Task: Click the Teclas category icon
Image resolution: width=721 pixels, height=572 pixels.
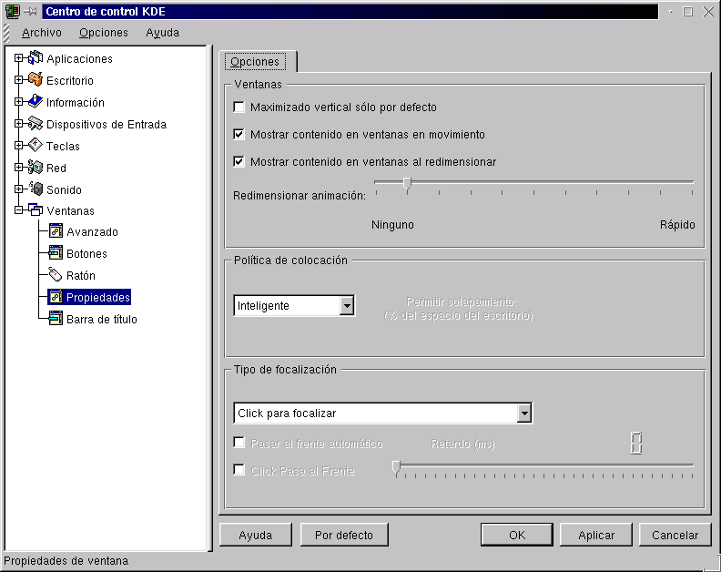Action: pos(36,146)
